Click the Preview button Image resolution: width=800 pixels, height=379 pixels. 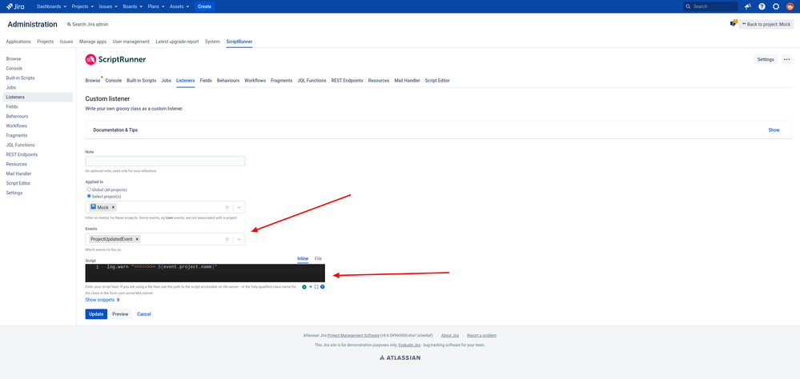pyautogui.click(x=120, y=314)
